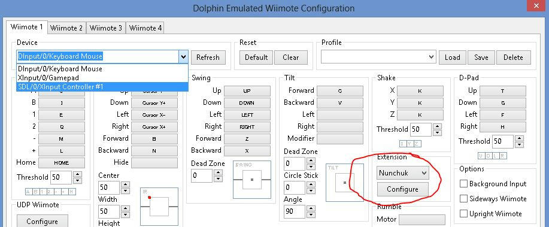Decrease D-Pad Threshold with down arrow
549x227 pixels.
pyautogui.click(x=520, y=145)
